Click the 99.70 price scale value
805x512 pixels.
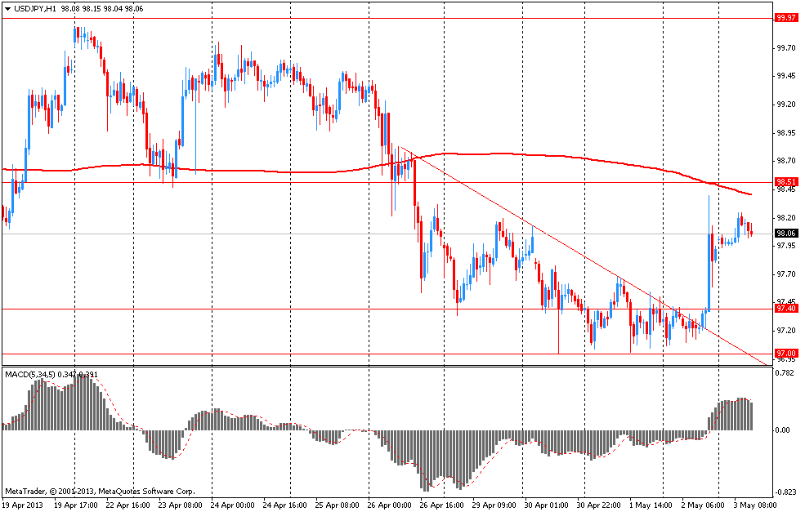click(x=786, y=47)
